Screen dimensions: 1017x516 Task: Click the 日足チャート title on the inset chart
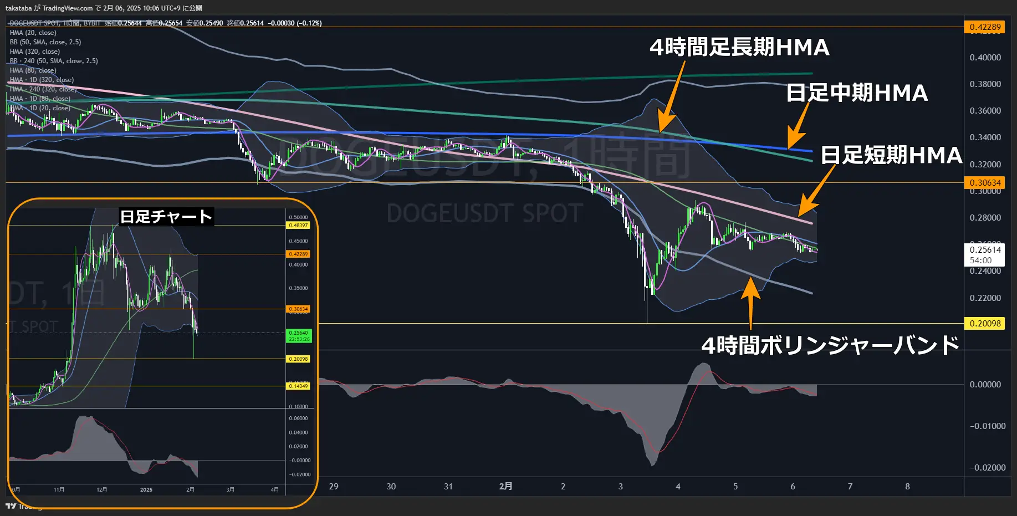[166, 217]
